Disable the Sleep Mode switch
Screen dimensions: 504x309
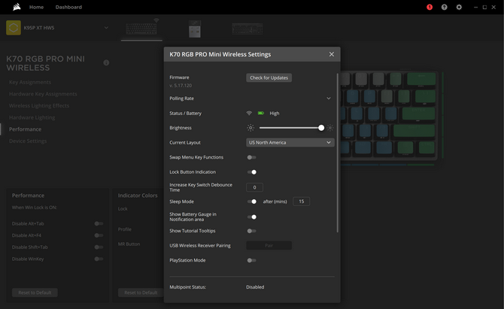pos(252,201)
